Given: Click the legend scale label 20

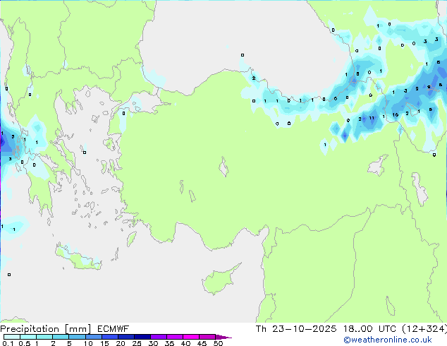Looking at the screenshot, I should click(x=121, y=343).
